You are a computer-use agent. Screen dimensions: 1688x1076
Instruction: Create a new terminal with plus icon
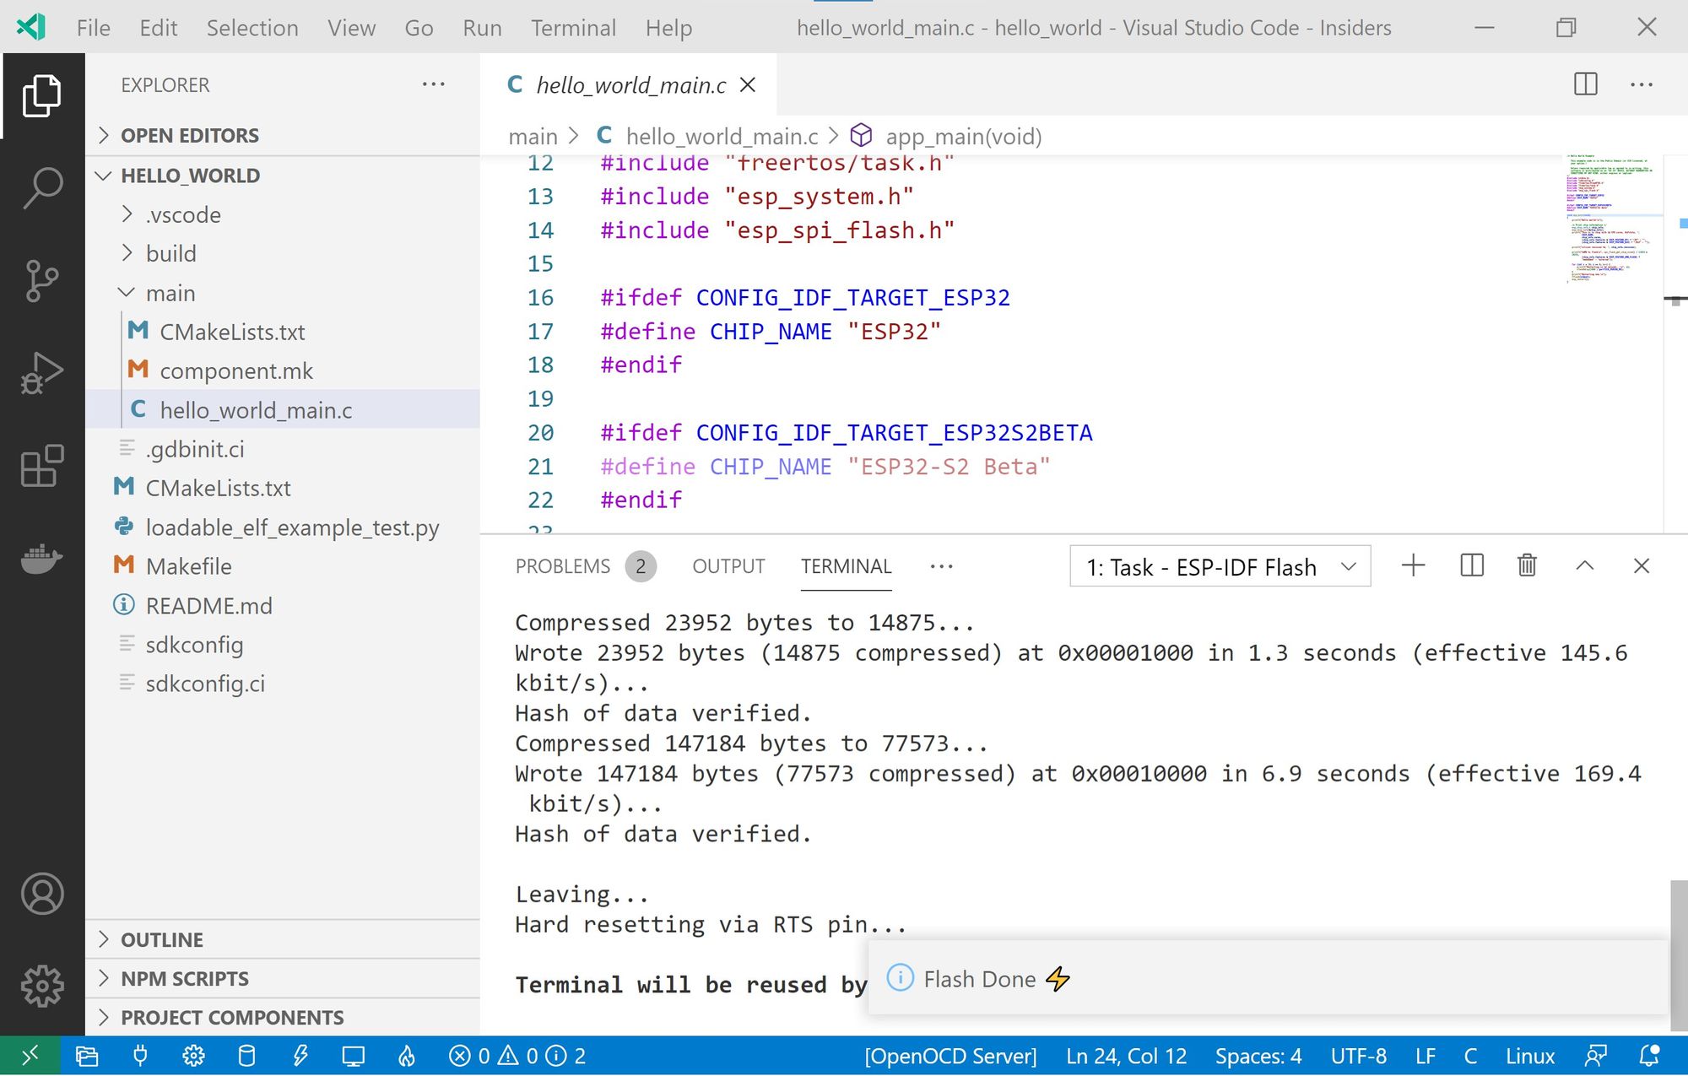tap(1413, 565)
